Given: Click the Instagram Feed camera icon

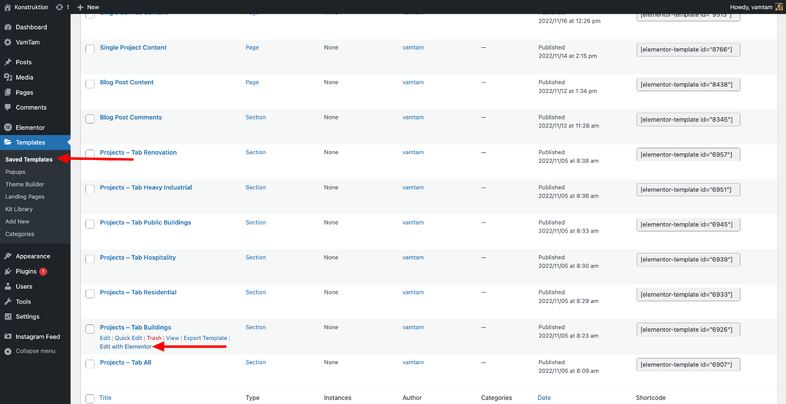Looking at the screenshot, I should click(8, 336).
